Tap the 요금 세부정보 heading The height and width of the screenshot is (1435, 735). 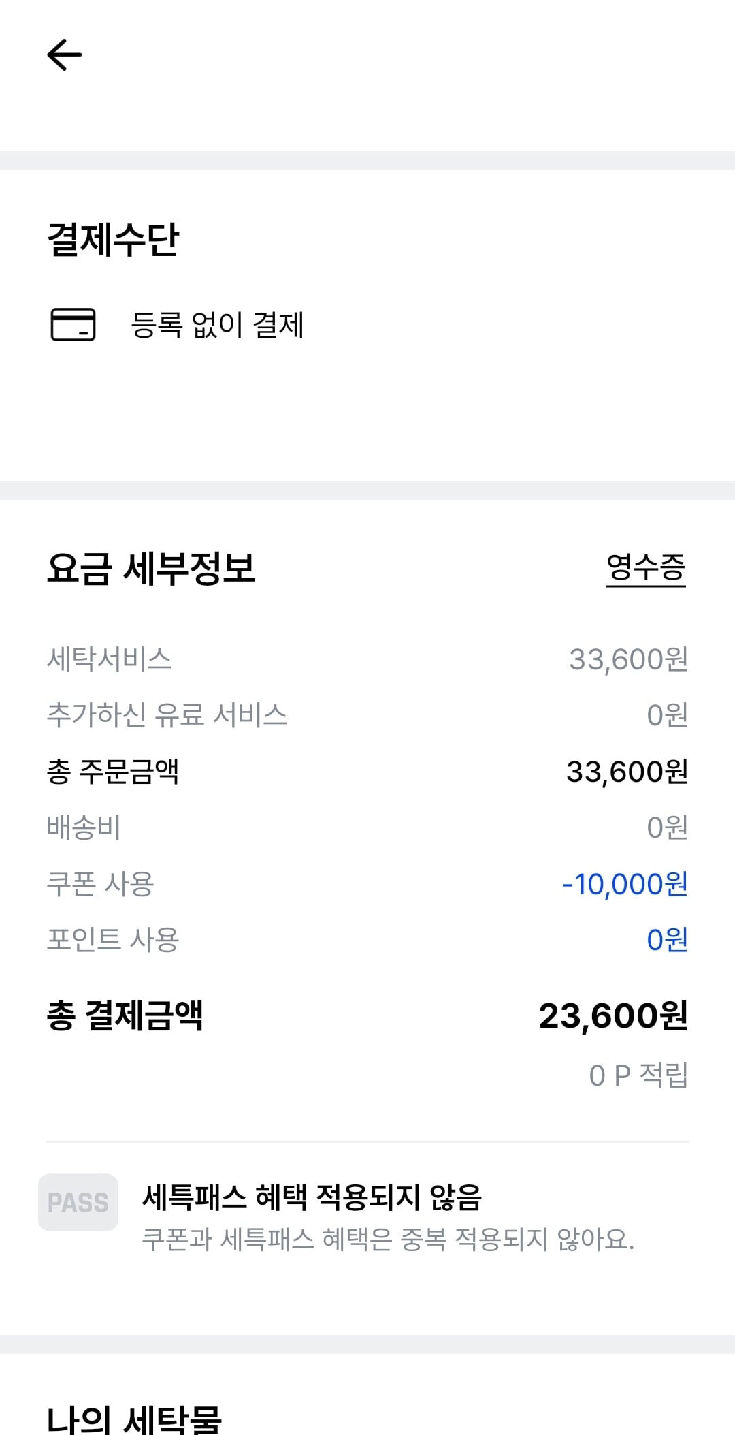pyautogui.click(x=151, y=568)
